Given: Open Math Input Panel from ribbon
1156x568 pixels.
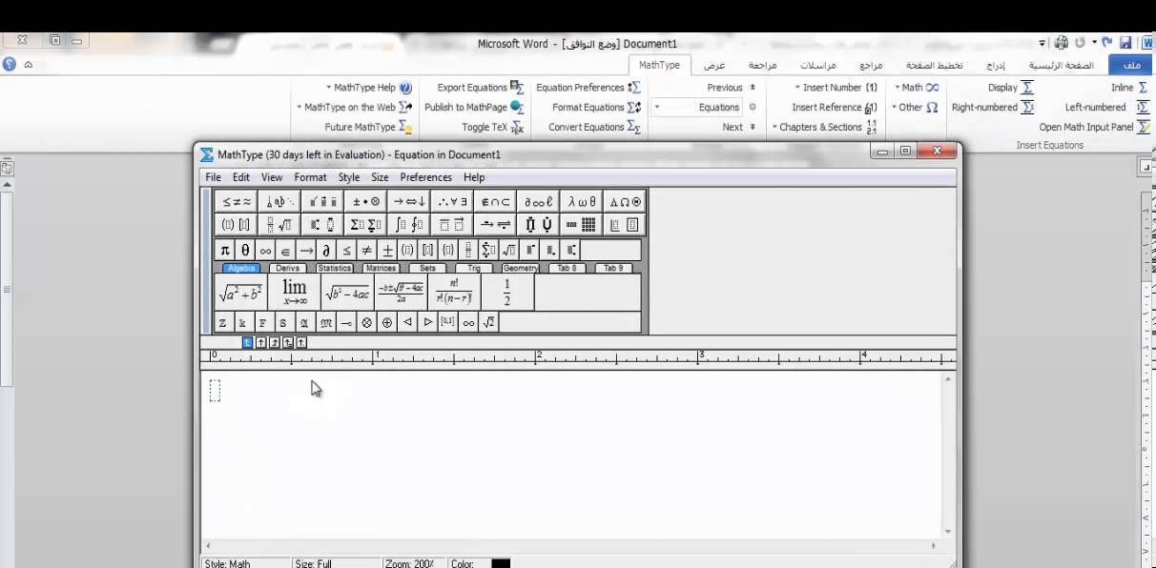Looking at the screenshot, I should pyautogui.click(x=1094, y=127).
